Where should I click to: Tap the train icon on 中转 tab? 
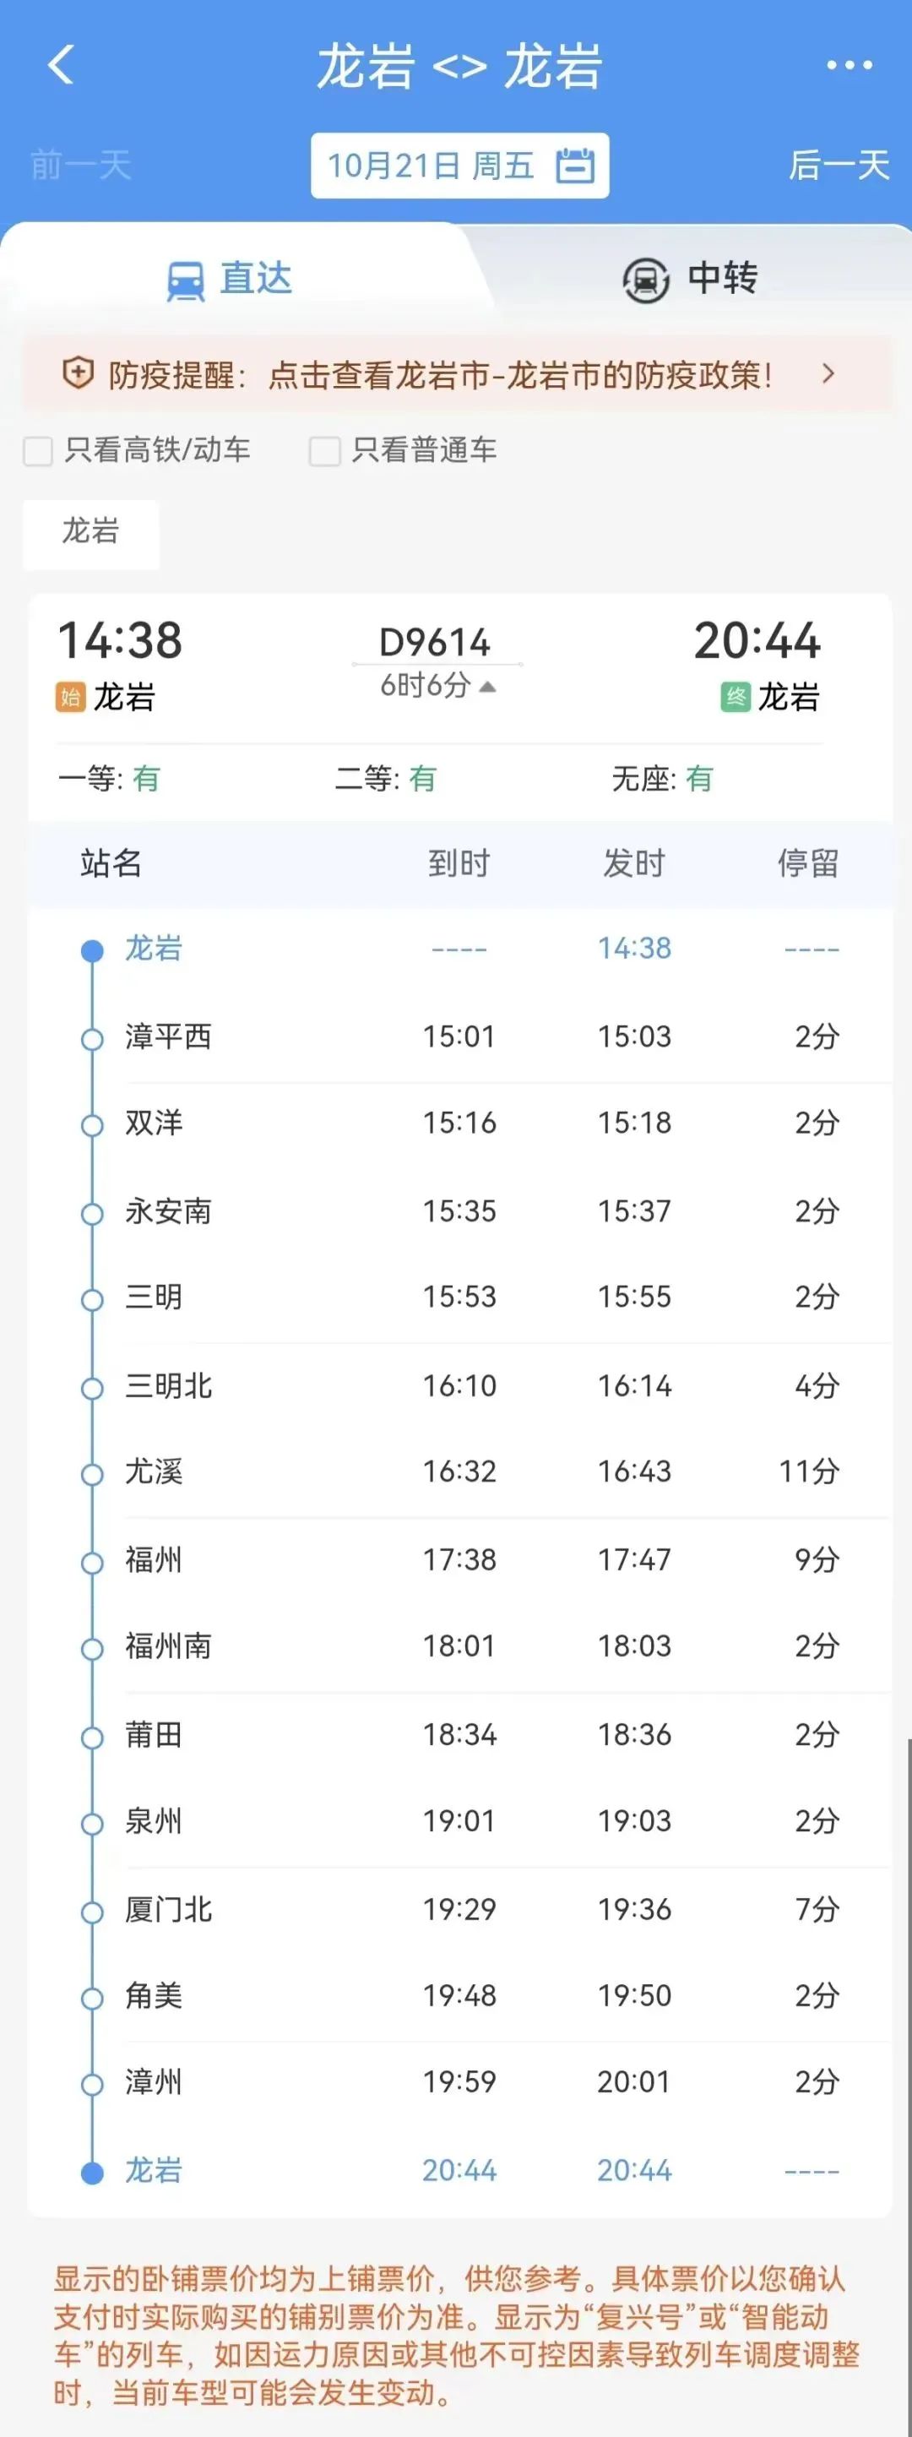pyautogui.click(x=645, y=281)
